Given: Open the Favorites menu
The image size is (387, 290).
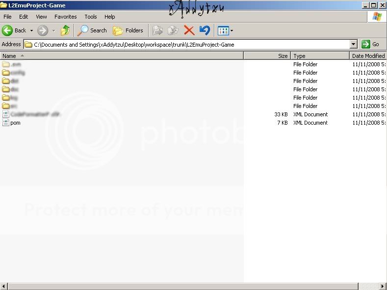Looking at the screenshot, I should click(x=65, y=17).
